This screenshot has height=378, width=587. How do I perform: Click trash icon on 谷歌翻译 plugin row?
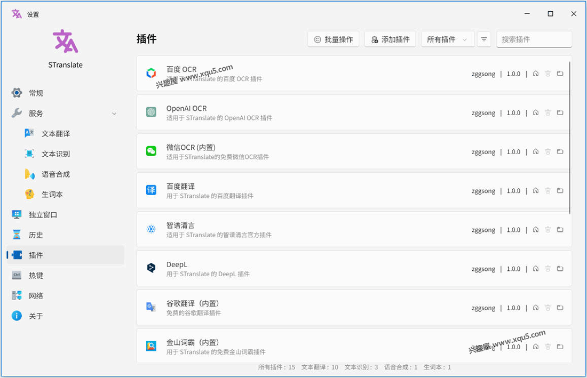(548, 308)
